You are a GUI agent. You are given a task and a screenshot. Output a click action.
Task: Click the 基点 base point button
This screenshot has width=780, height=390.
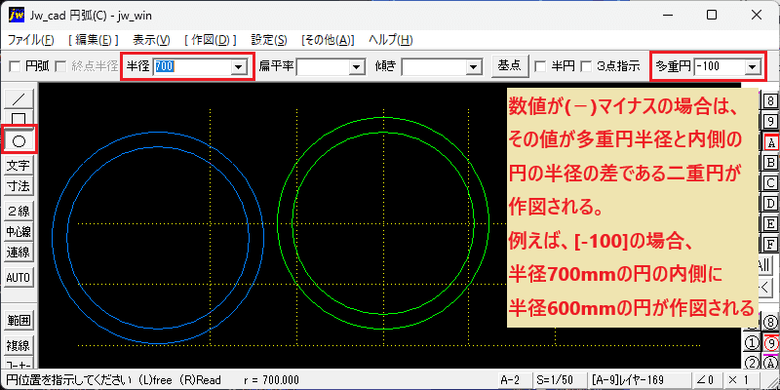click(x=509, y=66)
